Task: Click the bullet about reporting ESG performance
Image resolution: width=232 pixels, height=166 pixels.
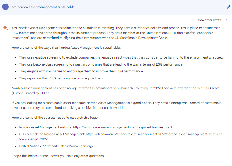Action: (x=61, y=78)
